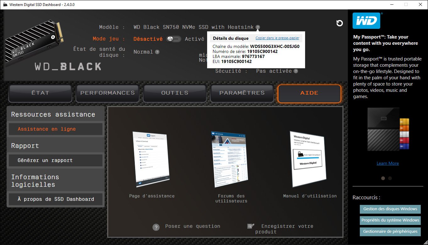Screen dimensions: 428x245
Task: Toggle the Mode jeu switch
Action: 174,39
